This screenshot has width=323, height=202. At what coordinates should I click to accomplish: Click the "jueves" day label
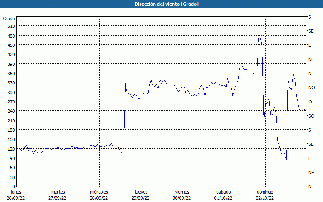tap(141, 192)
